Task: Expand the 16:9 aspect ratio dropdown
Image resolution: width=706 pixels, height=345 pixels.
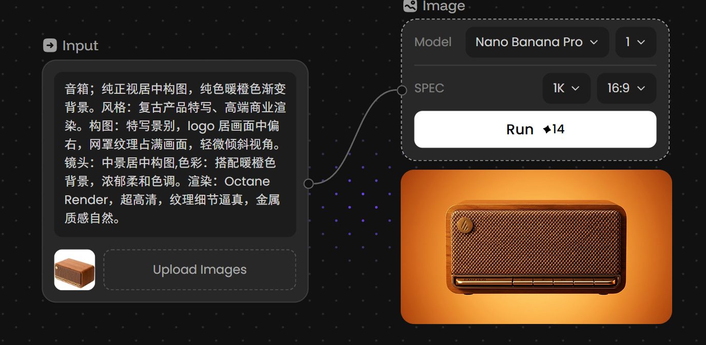Action: click(626, 88)
